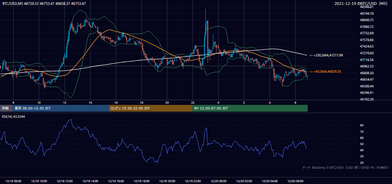Click price axis value 47424.63
This screenshot has height=184, width=392.
pos(367,46)
